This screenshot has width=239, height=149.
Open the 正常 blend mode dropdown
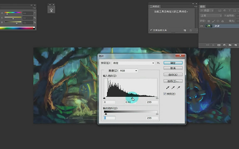point(211,16)
